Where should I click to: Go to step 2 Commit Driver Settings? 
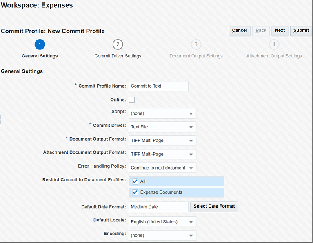pyautogui.click(x=118, y=44)
